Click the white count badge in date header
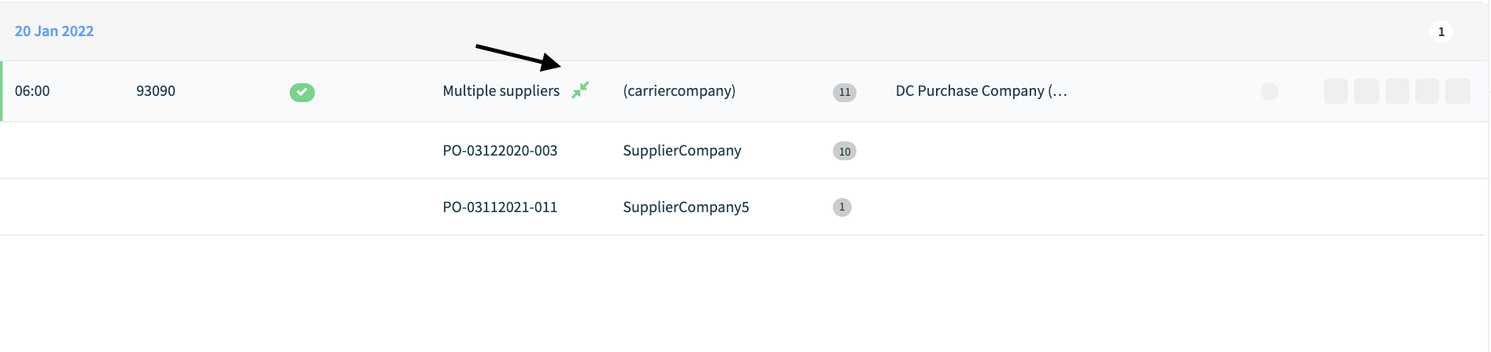Image resolution: width=1491 pixels, height=352 pixels. coord(1441,31)
